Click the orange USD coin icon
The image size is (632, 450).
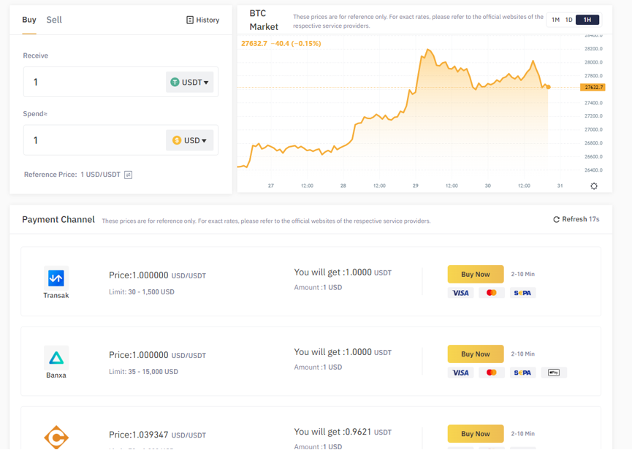177,140
